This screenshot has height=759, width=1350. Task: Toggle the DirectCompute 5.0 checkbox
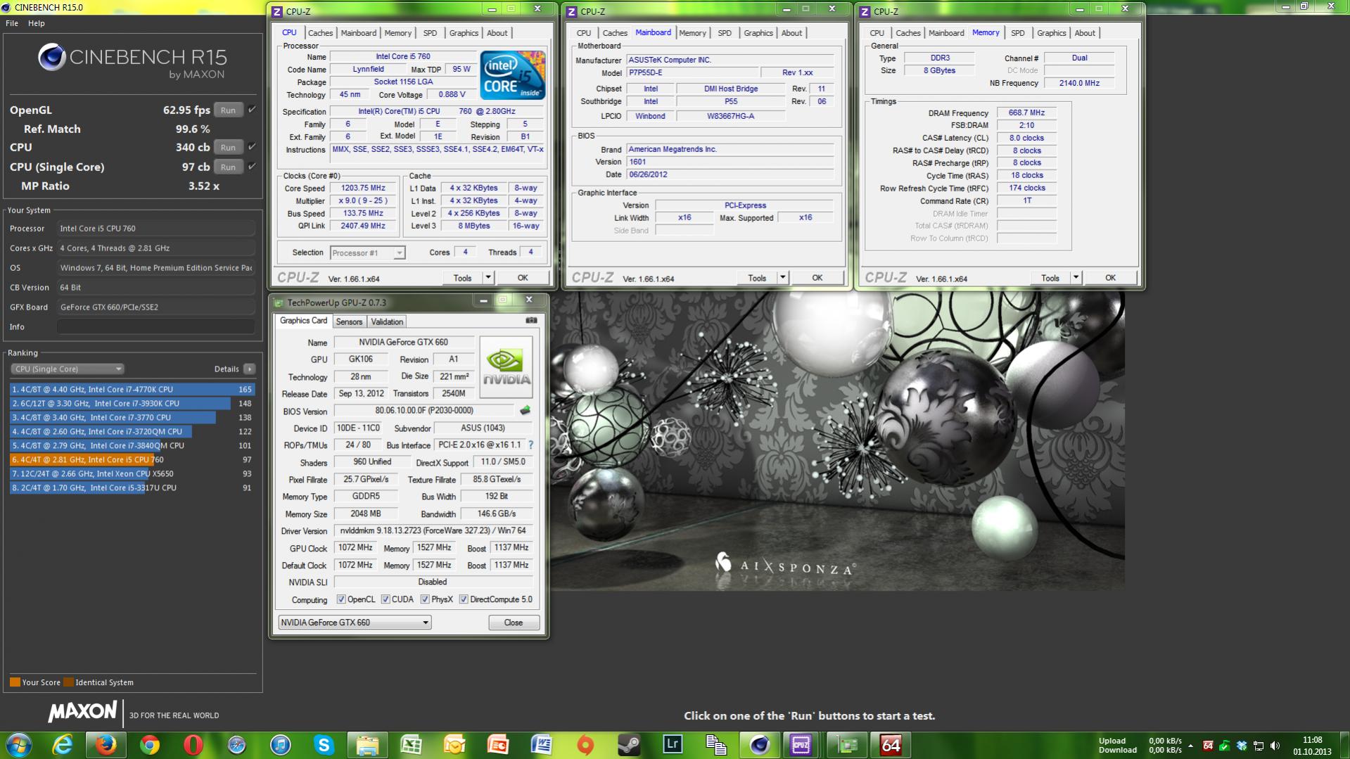(x=464, y=599)
